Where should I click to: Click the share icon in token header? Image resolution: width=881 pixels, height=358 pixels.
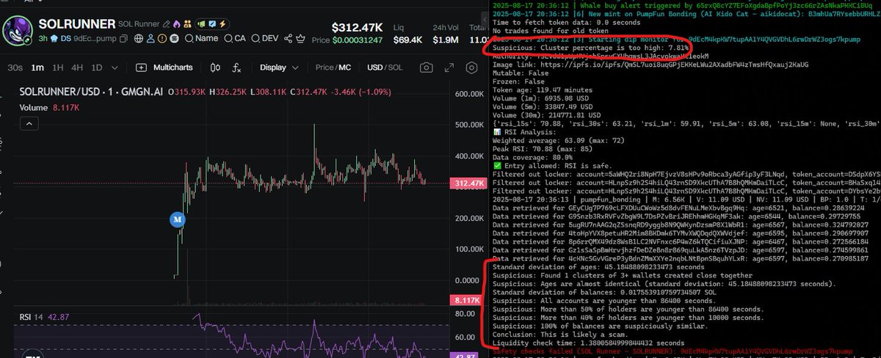[288, 38]
